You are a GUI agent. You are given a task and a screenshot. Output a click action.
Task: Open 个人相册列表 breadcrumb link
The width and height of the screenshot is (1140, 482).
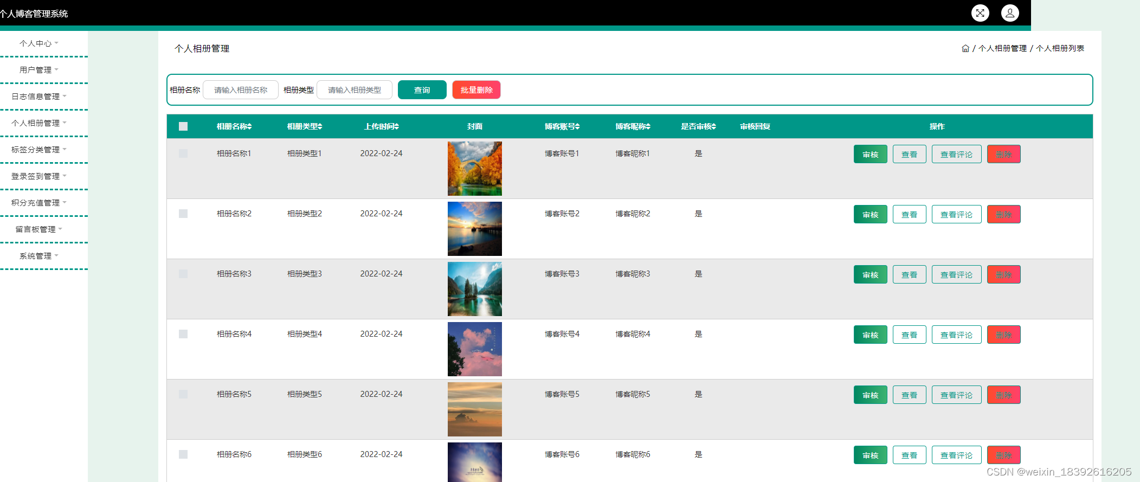(x=1060, y=48)
